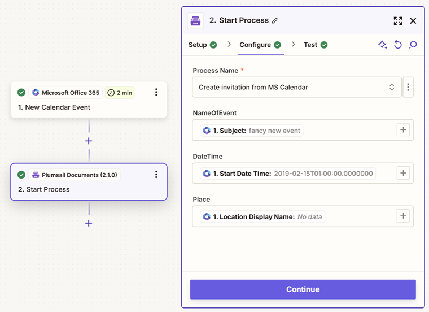Click the chevron between Setup and Configure
429x312 pixels.
(229, 45)
